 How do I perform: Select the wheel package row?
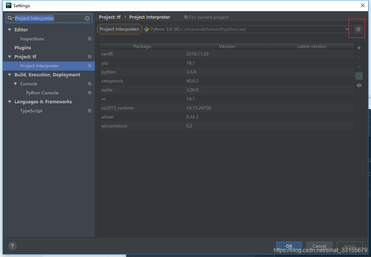227,117
